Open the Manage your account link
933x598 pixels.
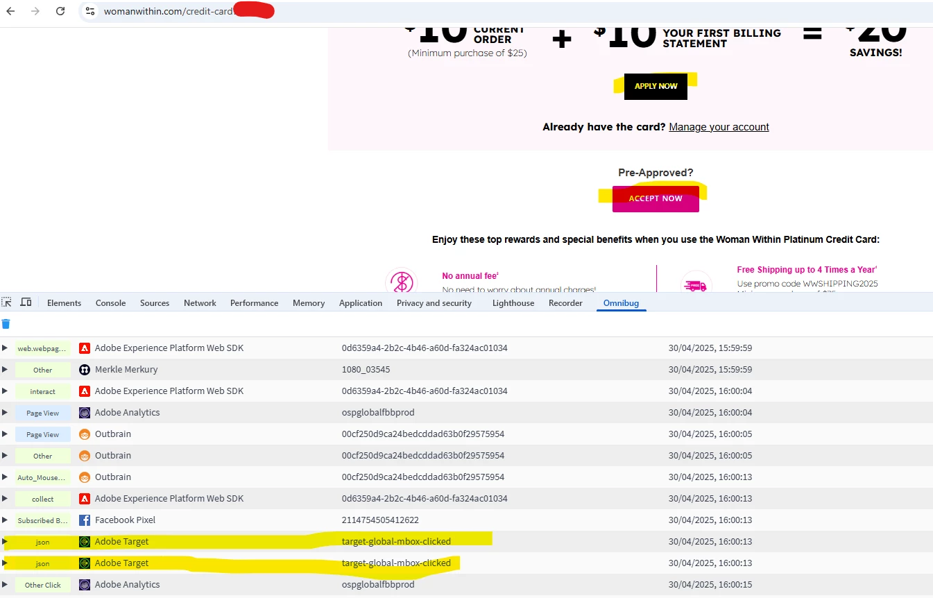719,127
